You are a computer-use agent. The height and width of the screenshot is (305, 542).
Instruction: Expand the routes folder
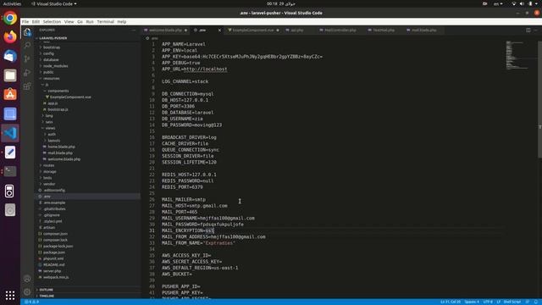(x=49, y=165)
